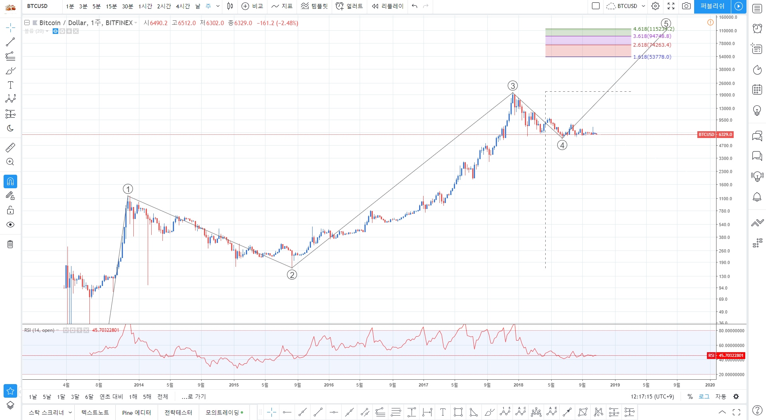This screenshot has width=766, height=420.
Task: Select the 4시간 timeframe
Action: pos(183,6)
